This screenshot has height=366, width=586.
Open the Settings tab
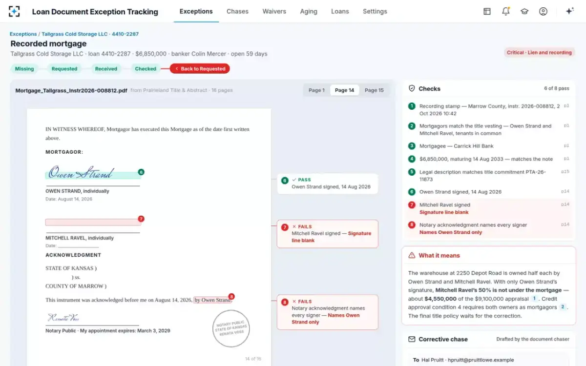pos(375,11)
